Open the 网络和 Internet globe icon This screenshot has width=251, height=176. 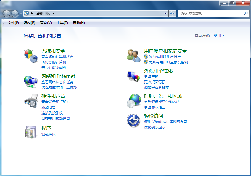pos(31,82)
